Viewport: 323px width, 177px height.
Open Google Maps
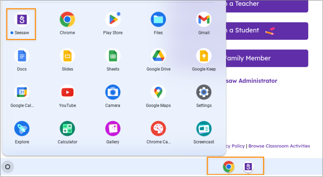point(158,92)
